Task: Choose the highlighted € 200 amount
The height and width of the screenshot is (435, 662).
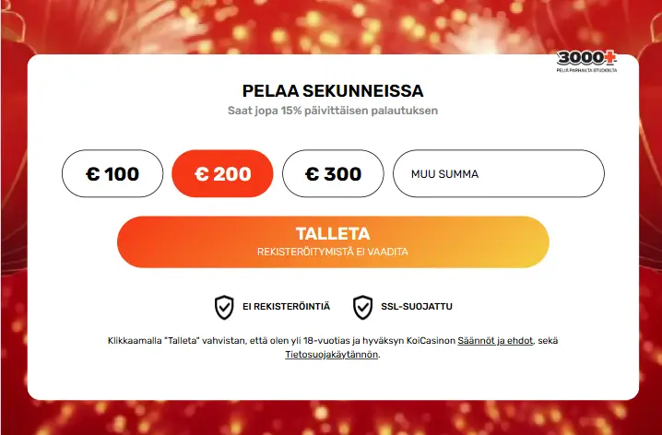Action: pos(222,173)
